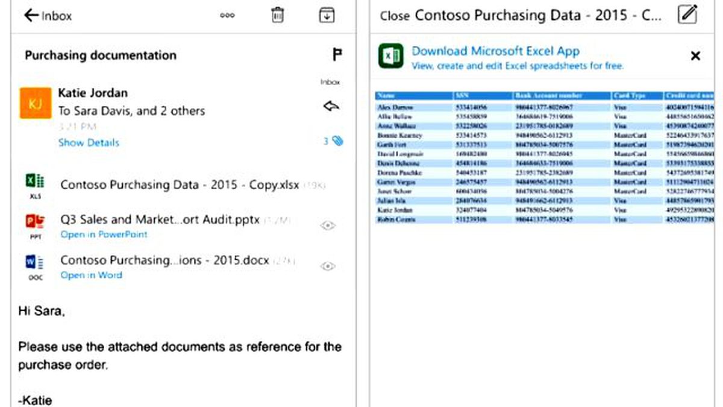Click the preview title Contoso Purchasing Data

coord(538,16)
